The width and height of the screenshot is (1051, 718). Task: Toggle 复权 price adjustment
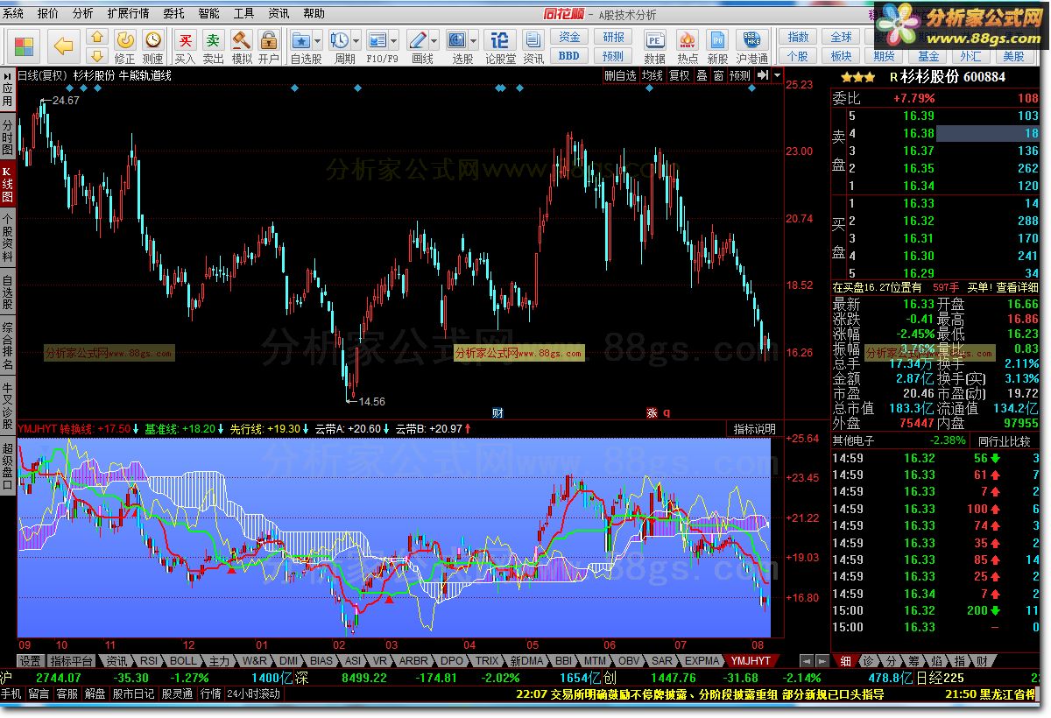pyautogui.click(x=680, y=75)
